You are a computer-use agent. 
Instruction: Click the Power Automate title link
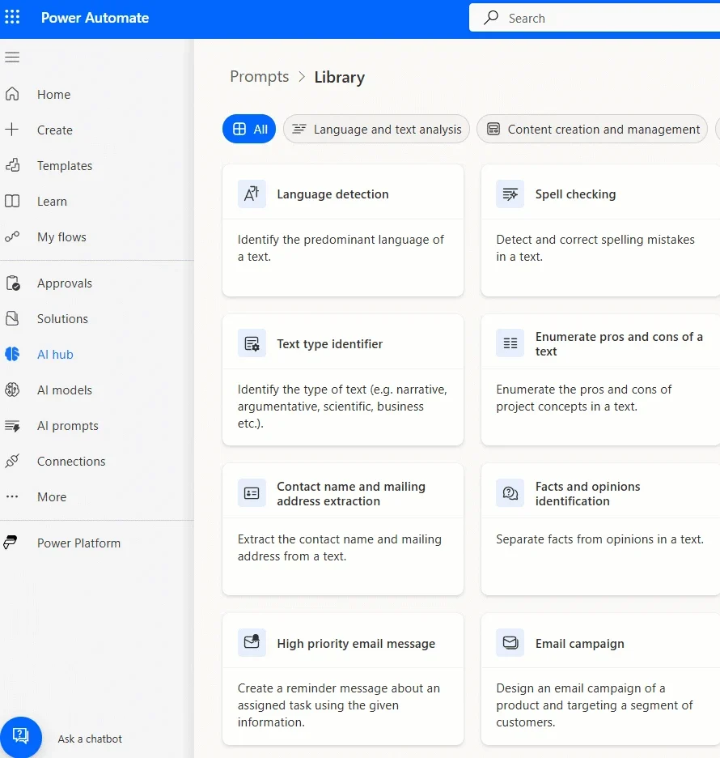coord(95,18)
